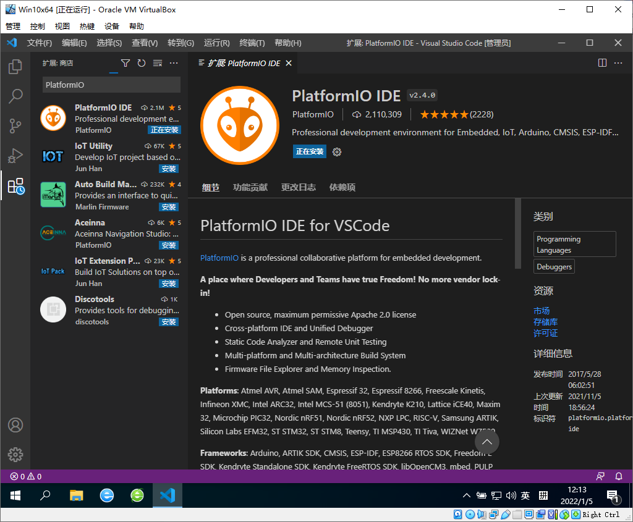This screenshot has height=522, width=633.
Task: Open the 终端(T) menu
Action: (x=252, y=43)
